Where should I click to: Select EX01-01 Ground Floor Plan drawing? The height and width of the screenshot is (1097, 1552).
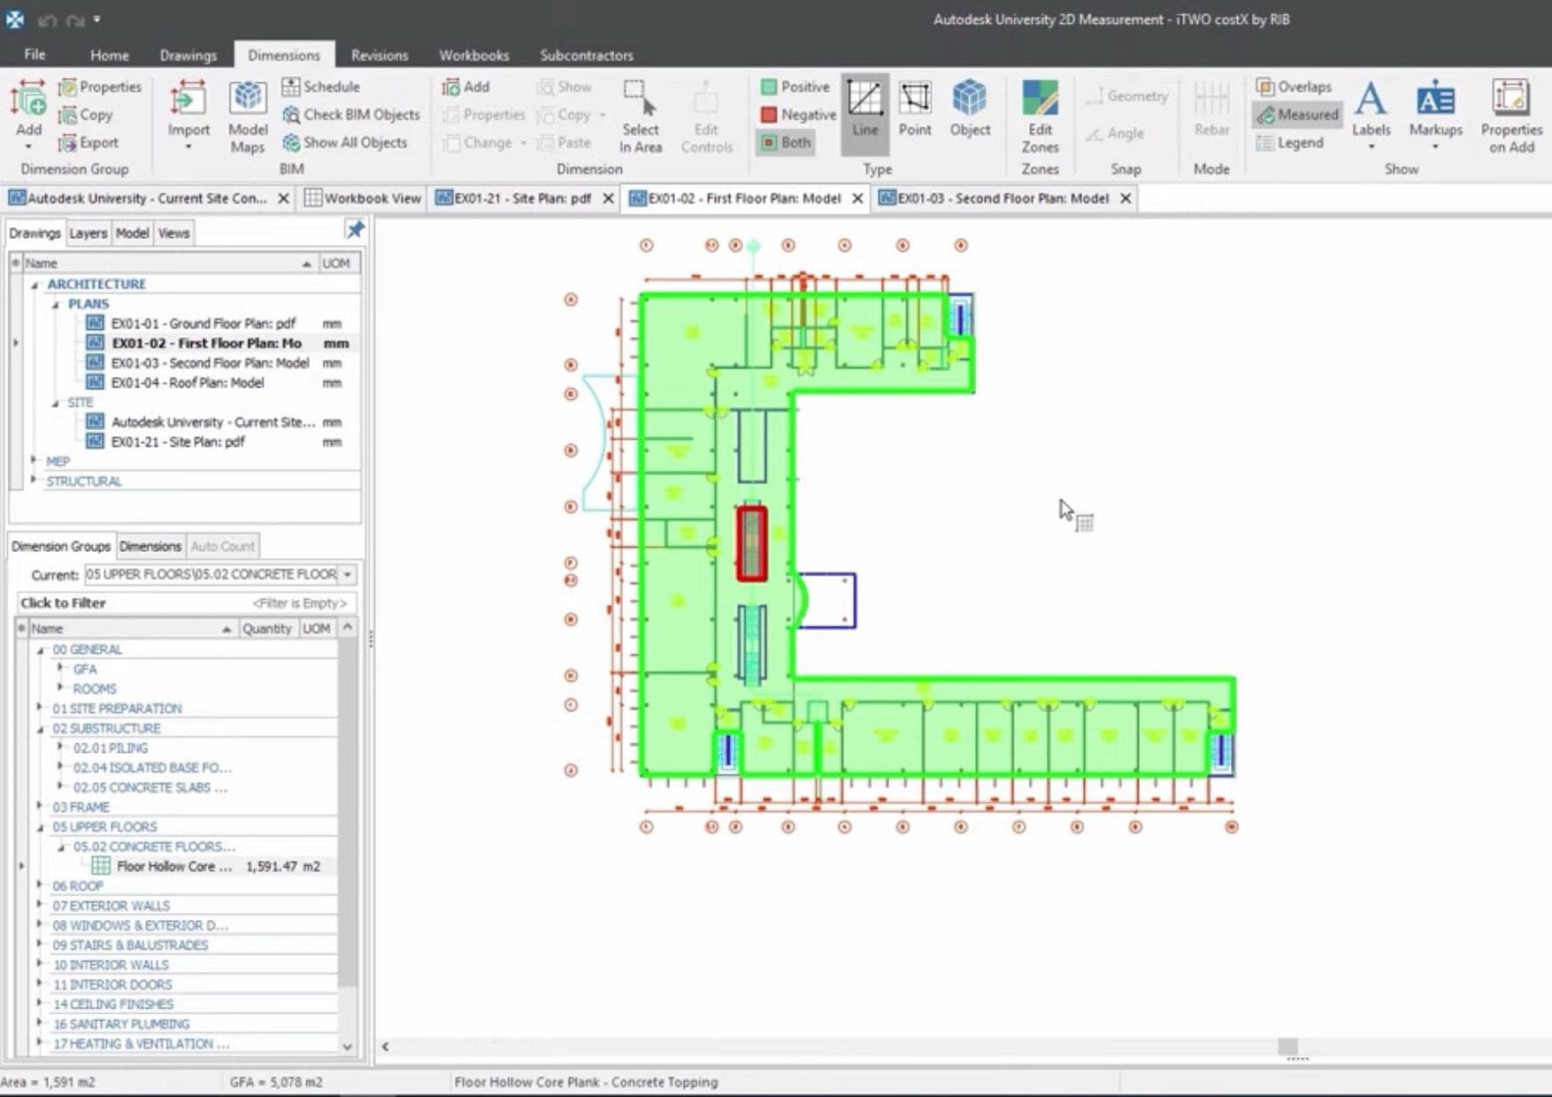(x=204, y=324)
